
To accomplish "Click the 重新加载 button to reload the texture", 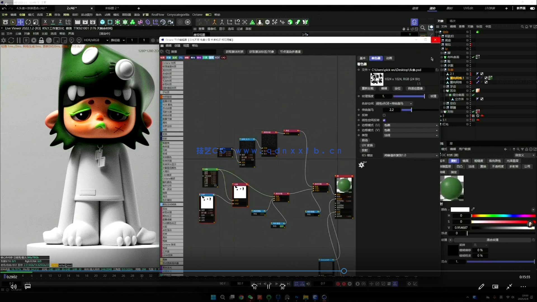I will 367,88.
